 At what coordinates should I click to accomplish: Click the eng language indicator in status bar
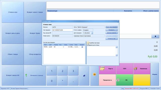tap(123, 88)
